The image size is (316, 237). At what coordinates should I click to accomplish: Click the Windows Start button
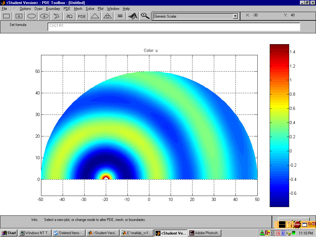[9, 233]
